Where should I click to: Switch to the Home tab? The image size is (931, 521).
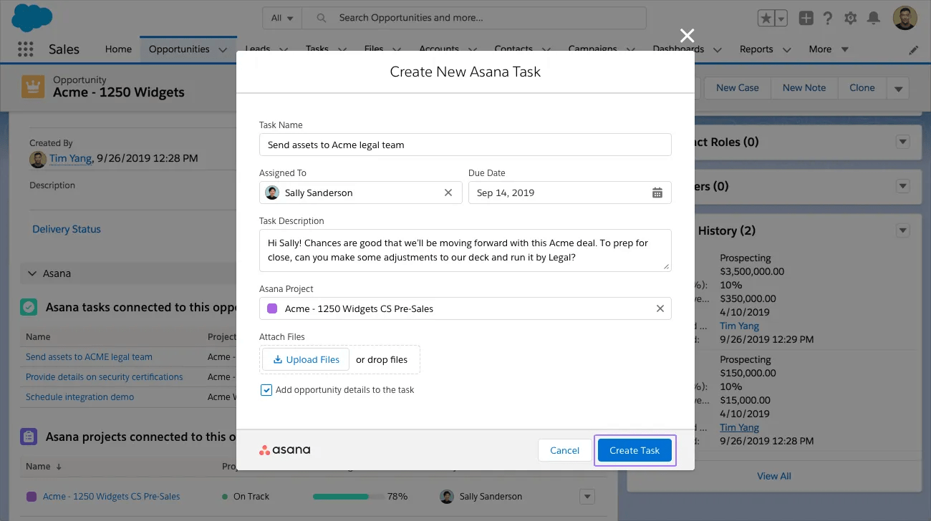[117, 49]
